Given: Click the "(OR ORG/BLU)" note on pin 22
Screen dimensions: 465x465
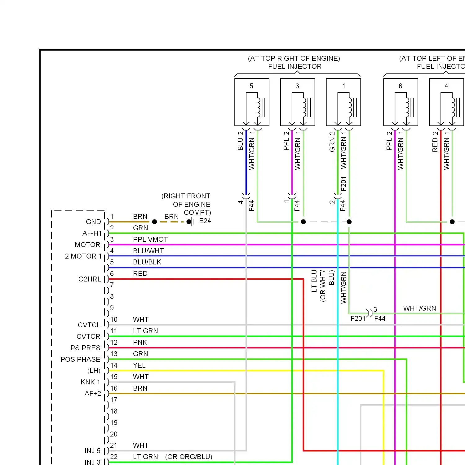Looking at the screenshot, I should tap(189, 457).
